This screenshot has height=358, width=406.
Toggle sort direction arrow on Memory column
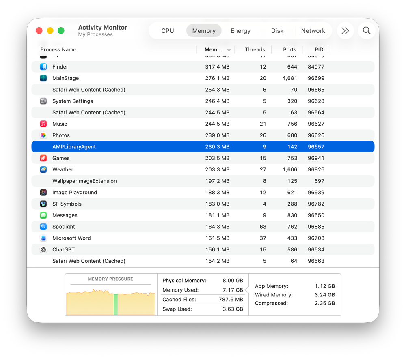coord(229,50)
